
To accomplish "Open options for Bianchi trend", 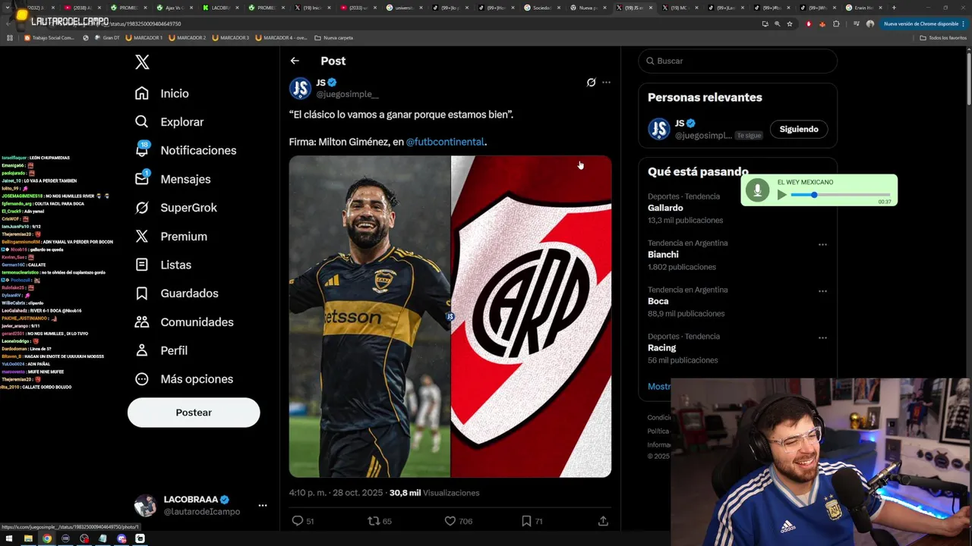I will pyautogui.click(x=822, y=245).
